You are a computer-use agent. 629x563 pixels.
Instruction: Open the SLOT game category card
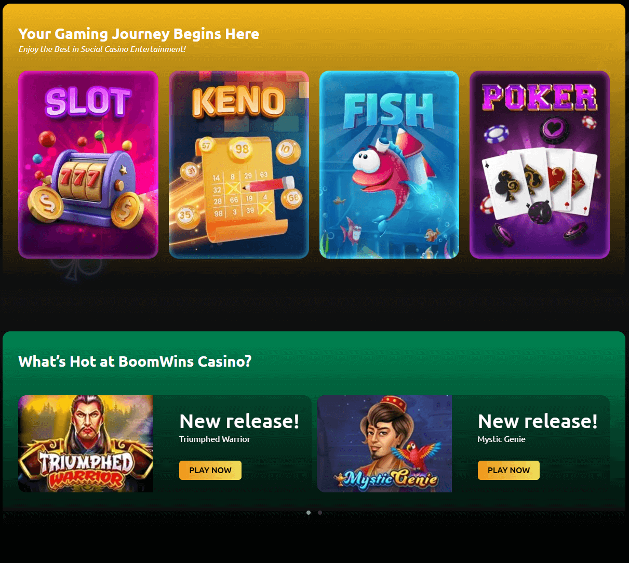coord(88,165)
